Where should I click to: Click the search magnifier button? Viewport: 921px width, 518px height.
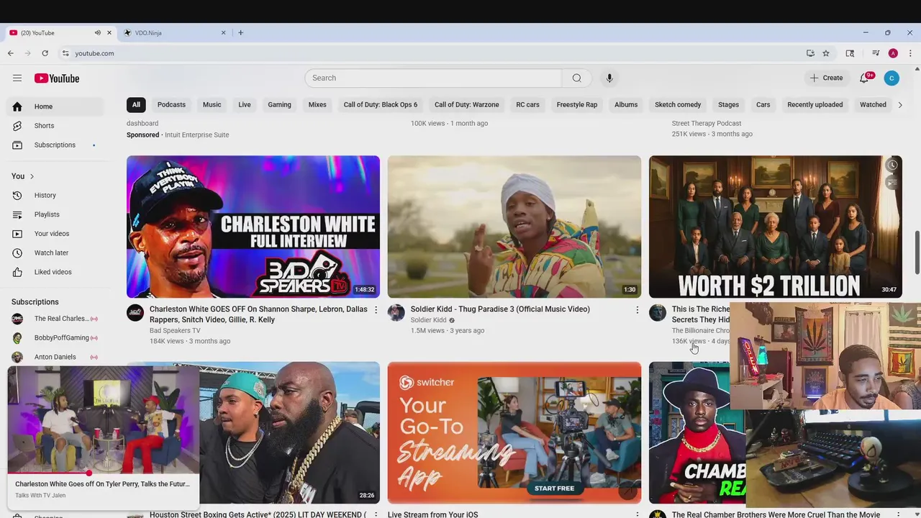pyautogui.click(x=576, y=78)
